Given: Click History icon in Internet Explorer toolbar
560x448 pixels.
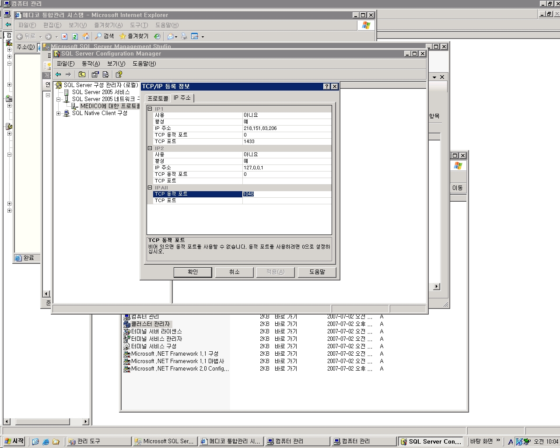Looking at the screenshot, I should point(157,36).
